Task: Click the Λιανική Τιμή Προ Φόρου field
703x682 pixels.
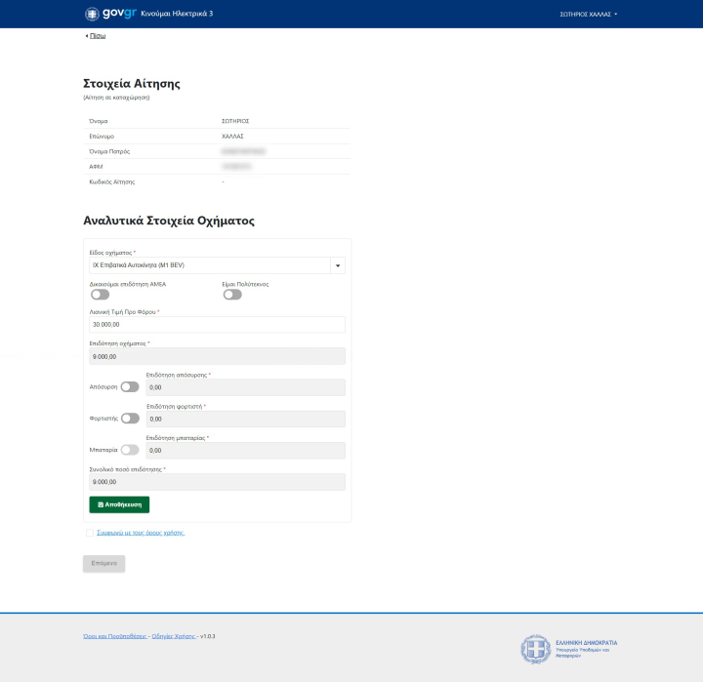Action: coord(217,325)
